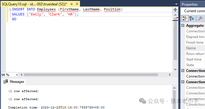Close the SQLQuery10.sql tab

pyautogui.click(x=77, y=4)
